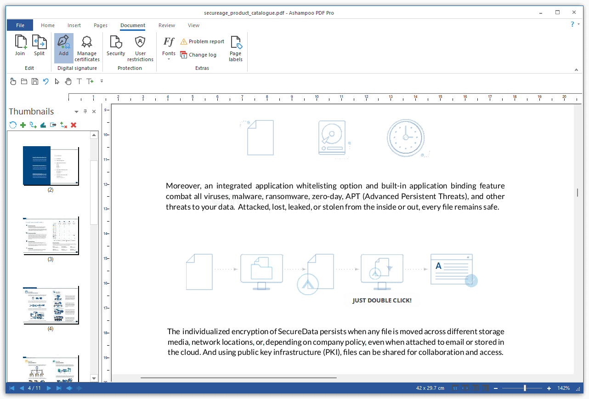Click the zoom slider handle
589x399 pixels.
[x=525, y=388]
